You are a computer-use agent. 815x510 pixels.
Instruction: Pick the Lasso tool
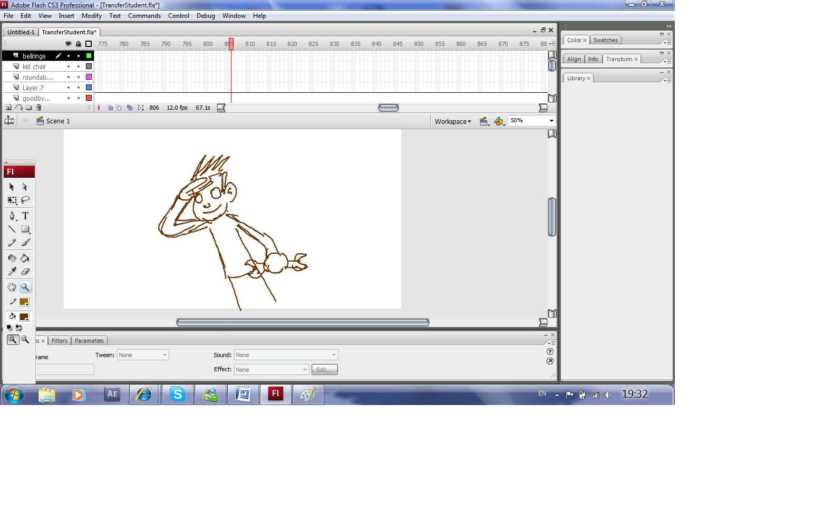click(25, 200)
